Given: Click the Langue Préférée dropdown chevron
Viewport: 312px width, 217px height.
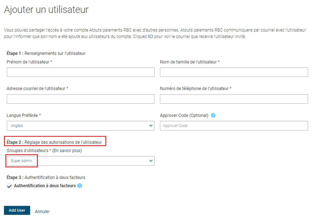Looking at the screenshot, I should point(151,126).
